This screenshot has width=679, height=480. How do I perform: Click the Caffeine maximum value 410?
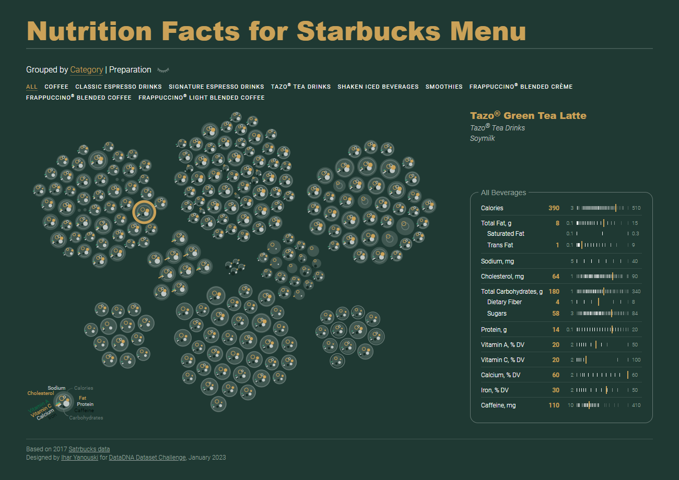click(636, 405)
